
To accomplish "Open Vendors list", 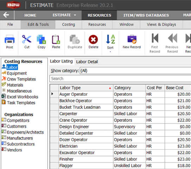I will click(14, 150).
